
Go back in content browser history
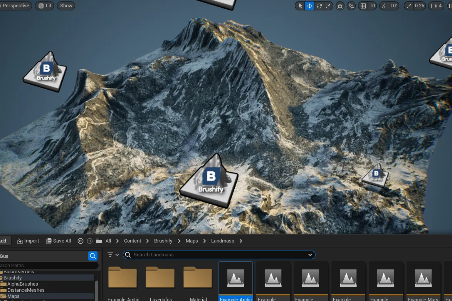[x=81, y=241]
